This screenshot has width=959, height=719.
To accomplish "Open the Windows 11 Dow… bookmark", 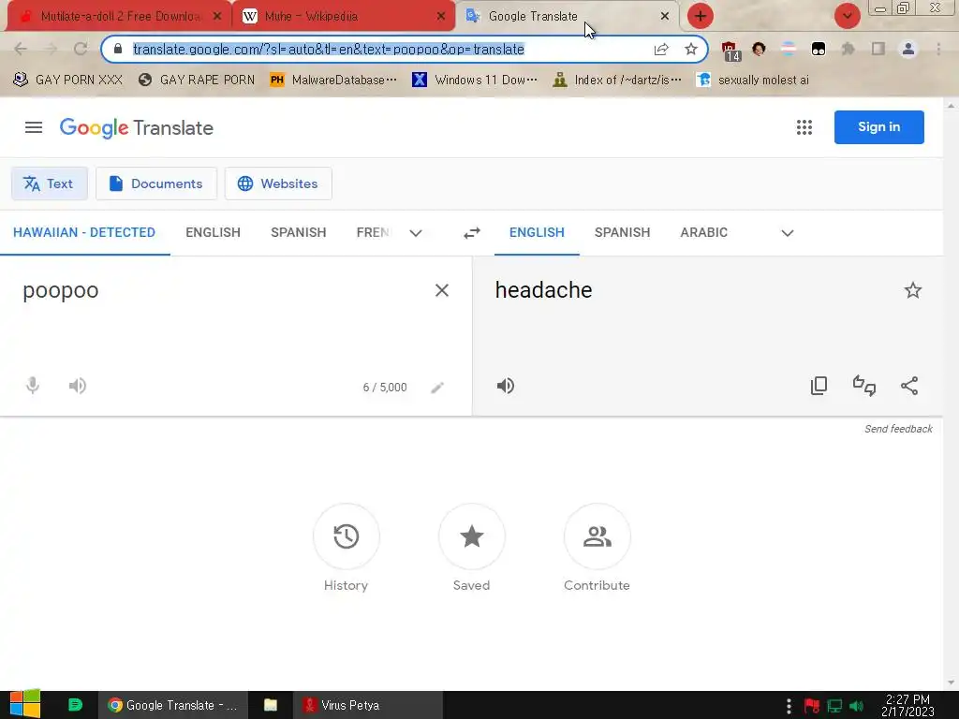I will (x=475, y=81).
